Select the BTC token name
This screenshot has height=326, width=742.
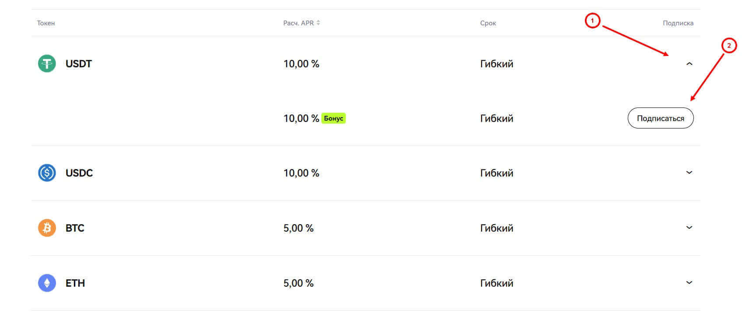75,228
